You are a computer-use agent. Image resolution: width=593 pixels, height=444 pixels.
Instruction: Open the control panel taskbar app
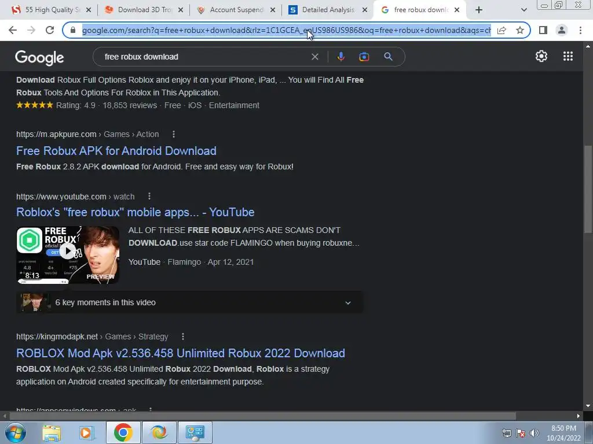click(195, 432)
